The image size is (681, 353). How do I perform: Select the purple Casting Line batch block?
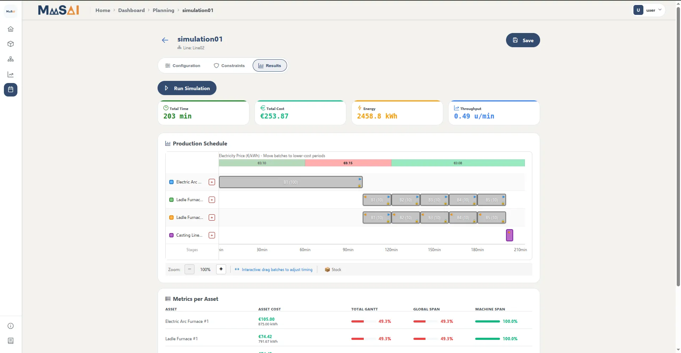pos(510,235)
